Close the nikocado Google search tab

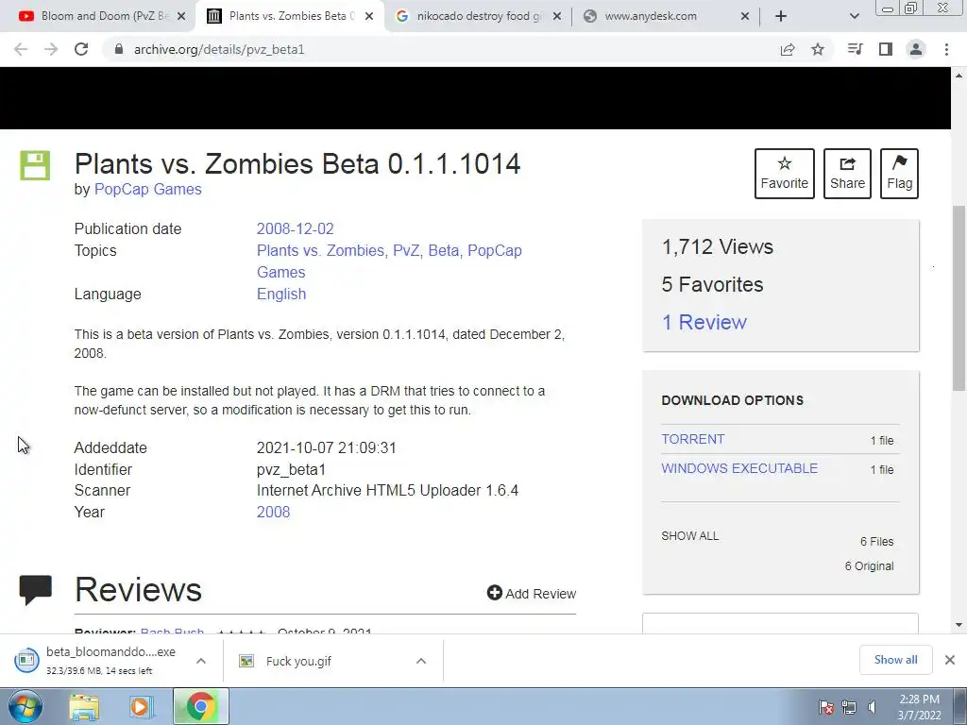[557, 17]
